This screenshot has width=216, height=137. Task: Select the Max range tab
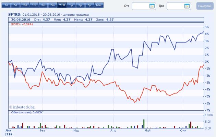click(x=99, y=5)
